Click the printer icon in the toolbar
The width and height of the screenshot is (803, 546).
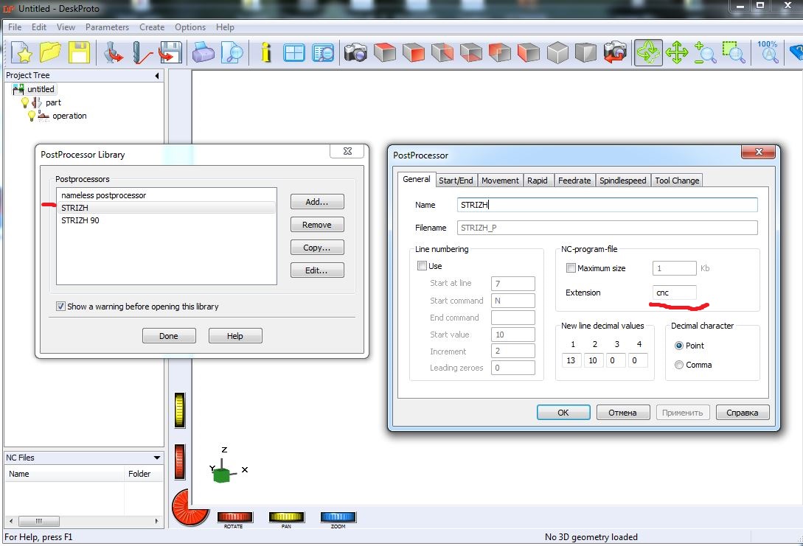[x=203, y=52]
